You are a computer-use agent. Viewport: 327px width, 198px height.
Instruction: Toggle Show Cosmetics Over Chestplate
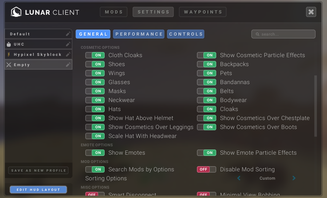[x=207, y=118]
